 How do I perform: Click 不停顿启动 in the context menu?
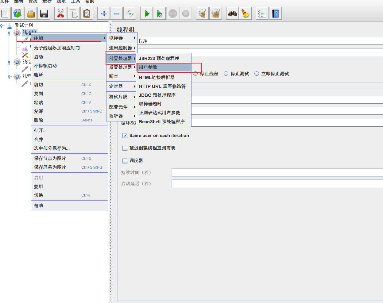pyautogui.click(x=69, y=66)
